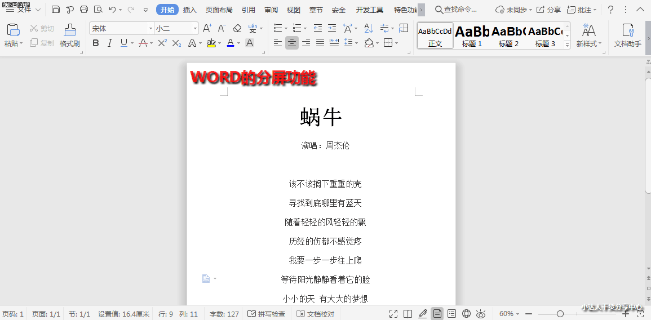The height and width of the screenshot is (320, 651).
Task: Click the yellow text highlight color button
Action: [x=211, y=43]
